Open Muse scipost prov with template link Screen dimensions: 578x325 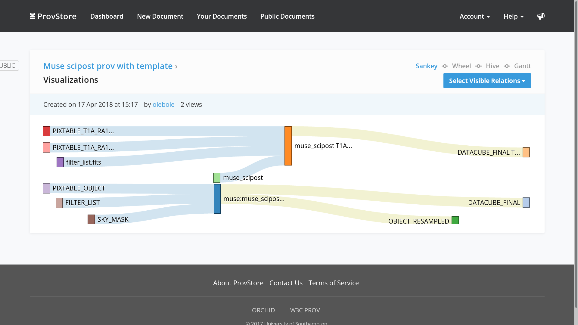(x=108, y=66)
